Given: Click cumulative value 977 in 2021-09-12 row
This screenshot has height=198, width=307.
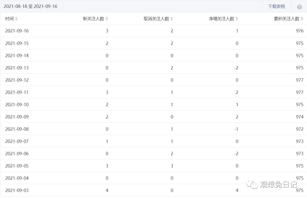Looking at the screenshot, I should [300, 80].
